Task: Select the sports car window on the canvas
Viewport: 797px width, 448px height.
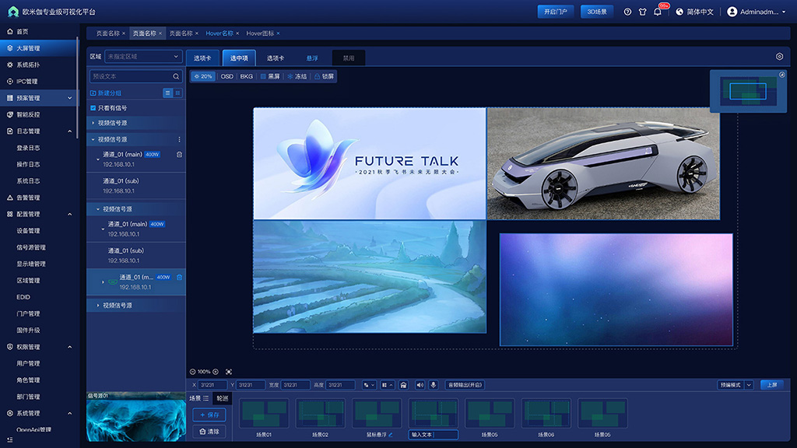Action: [x=603, y=163]
